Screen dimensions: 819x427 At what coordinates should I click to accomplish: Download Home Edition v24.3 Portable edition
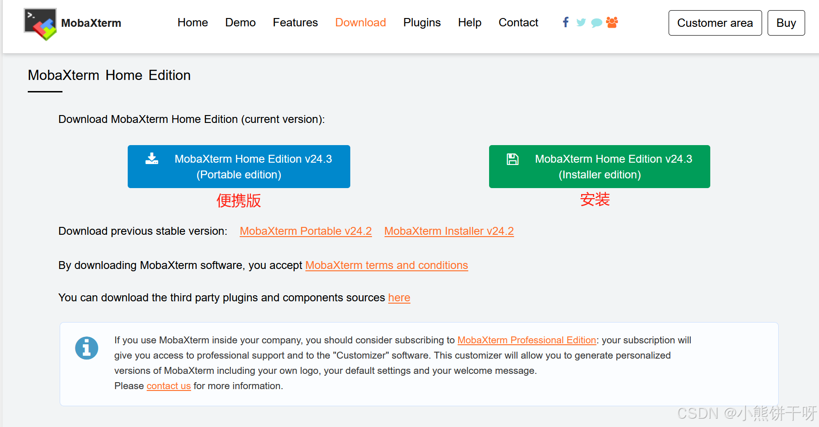239,166
